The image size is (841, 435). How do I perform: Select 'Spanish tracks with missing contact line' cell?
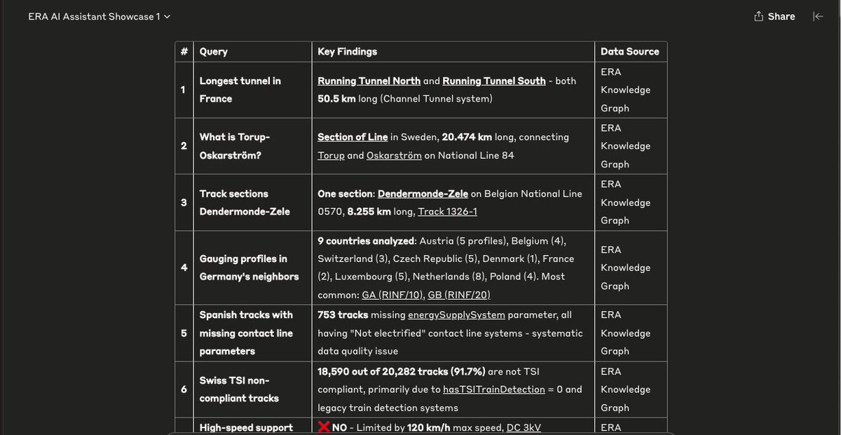point(252,333)
